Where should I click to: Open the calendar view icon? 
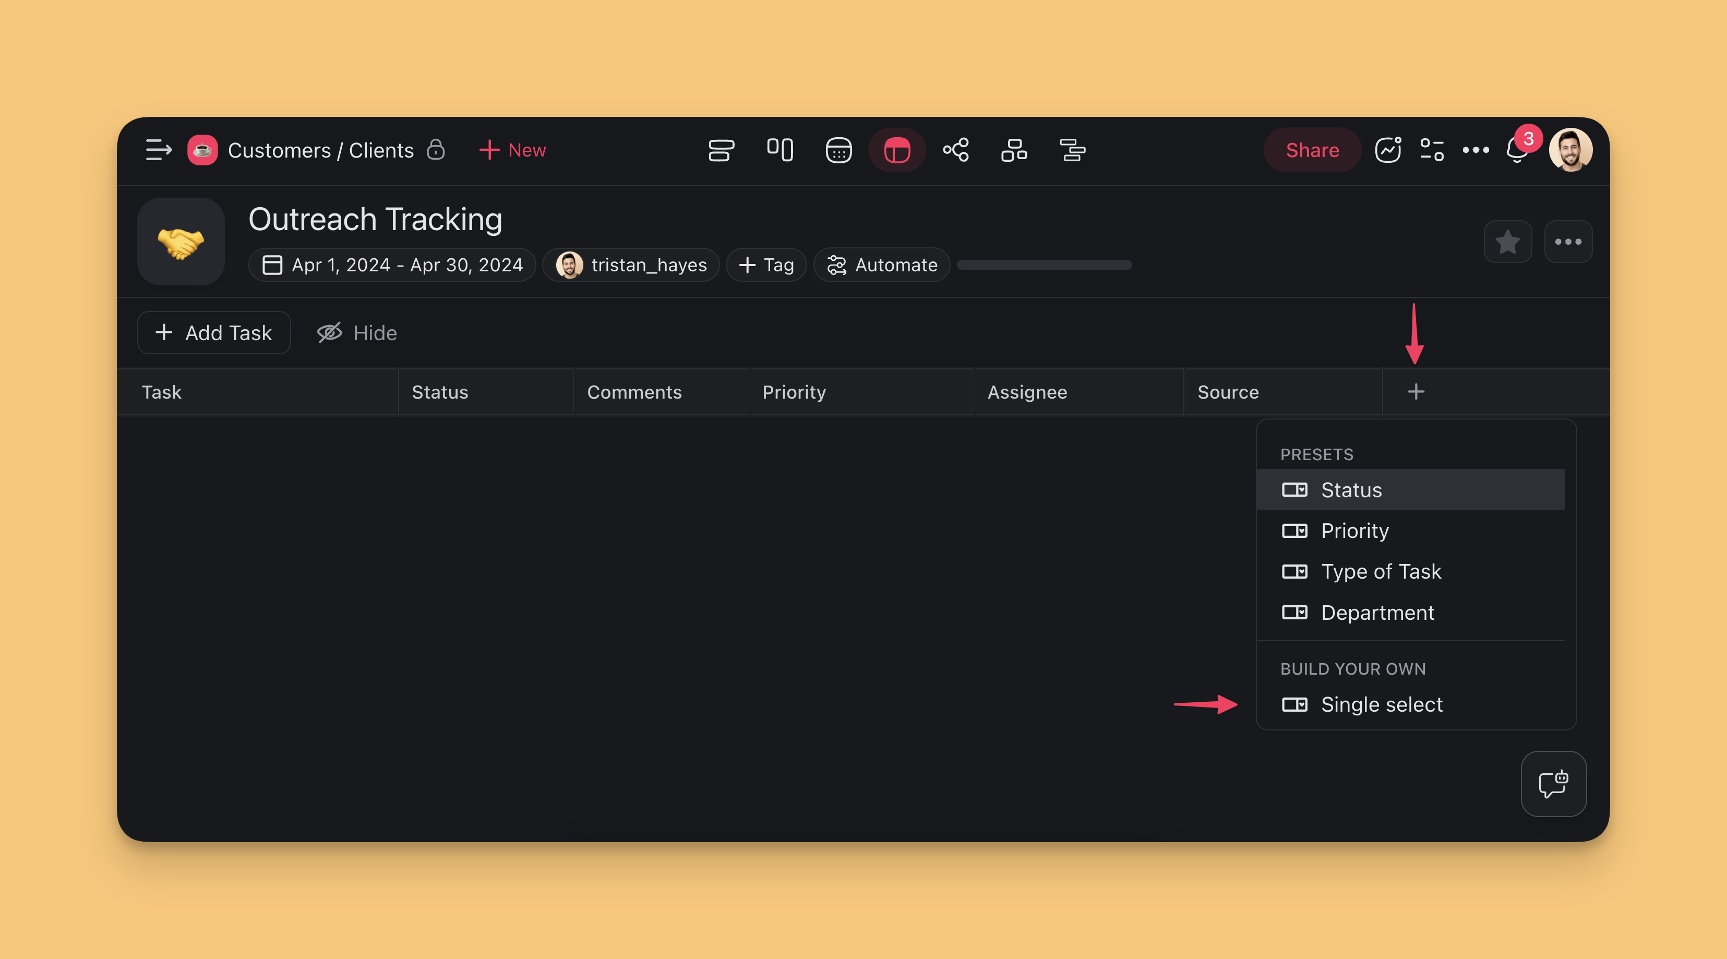pos(838,150)
